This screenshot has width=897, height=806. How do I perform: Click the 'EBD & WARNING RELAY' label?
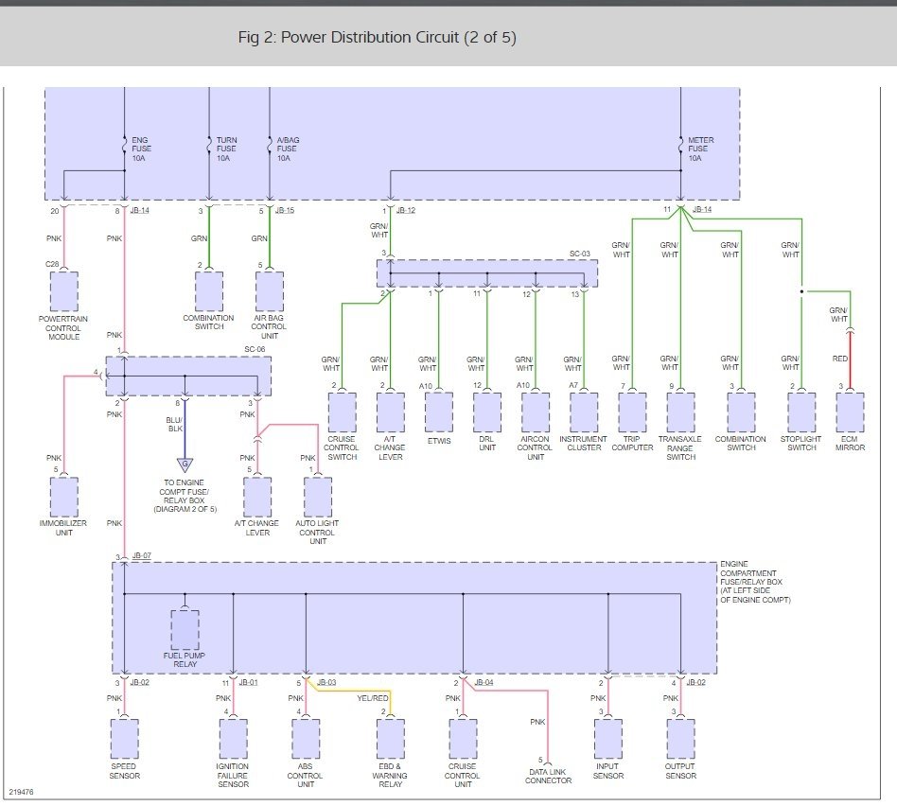point(390,775)
